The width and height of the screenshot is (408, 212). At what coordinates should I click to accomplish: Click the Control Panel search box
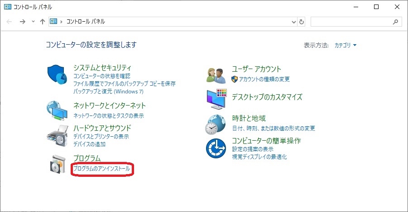(x=351, y=22)
